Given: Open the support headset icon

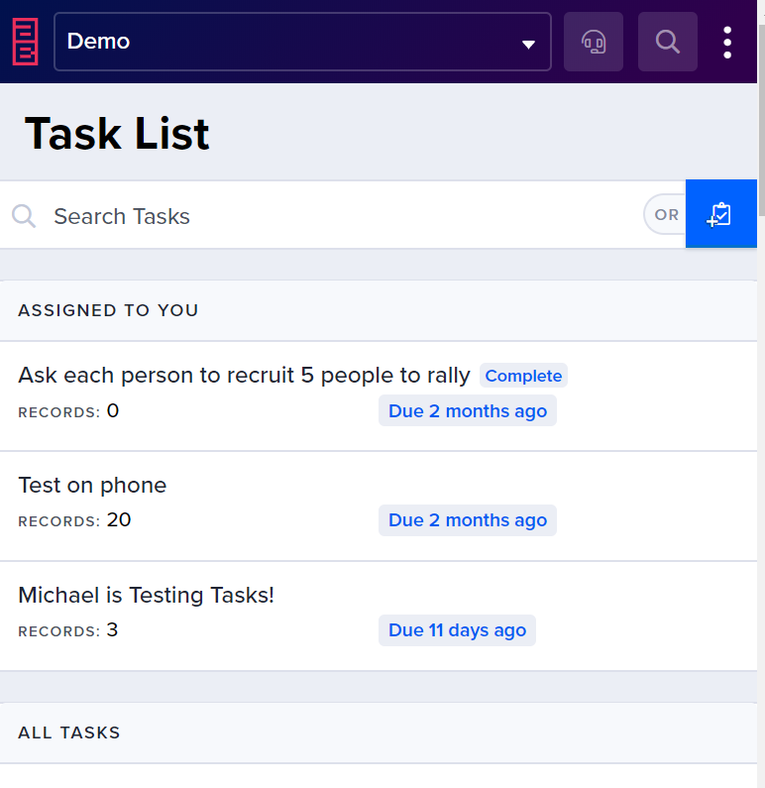Looking at the screenshot, I should pyautogui.click(x=594, y=42).
